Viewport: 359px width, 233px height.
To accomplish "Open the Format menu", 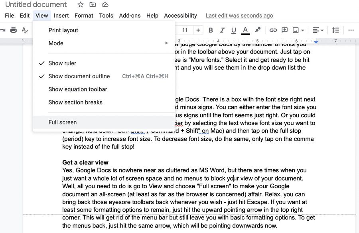I will click(84, 16).
